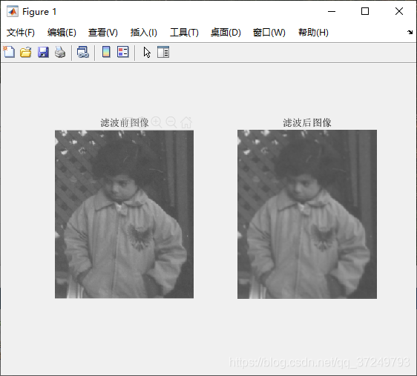The height and width of the screenshot is (376, 417).
Task: Zoom in using the axes toolbar magnifier
Action: (x=157, y=122)
